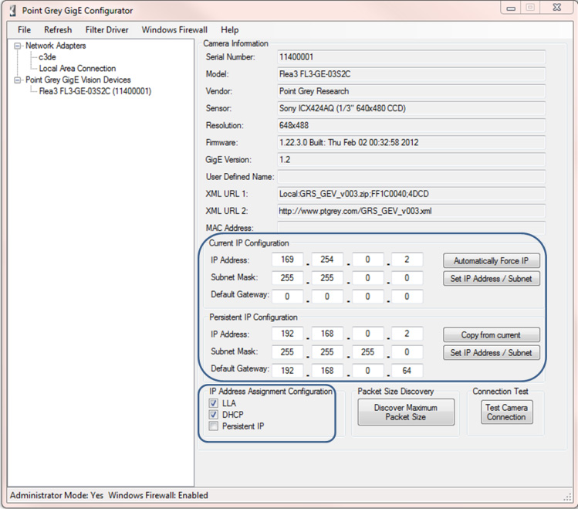Click Administrator Mode: Yes status text
Viewport: 578px width, 509px height.
tap(57, 495)
